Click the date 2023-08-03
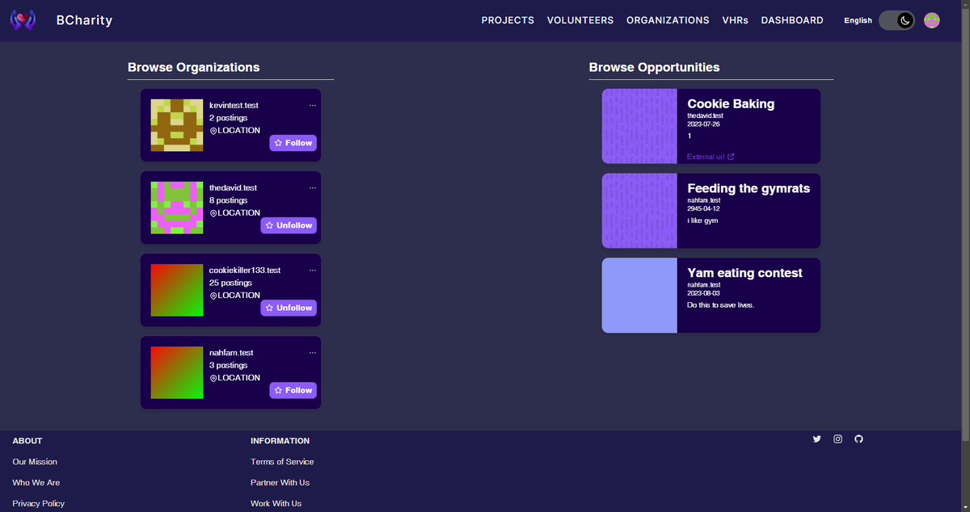The width and height of the screenshot is (970, 512). [703, 294]
